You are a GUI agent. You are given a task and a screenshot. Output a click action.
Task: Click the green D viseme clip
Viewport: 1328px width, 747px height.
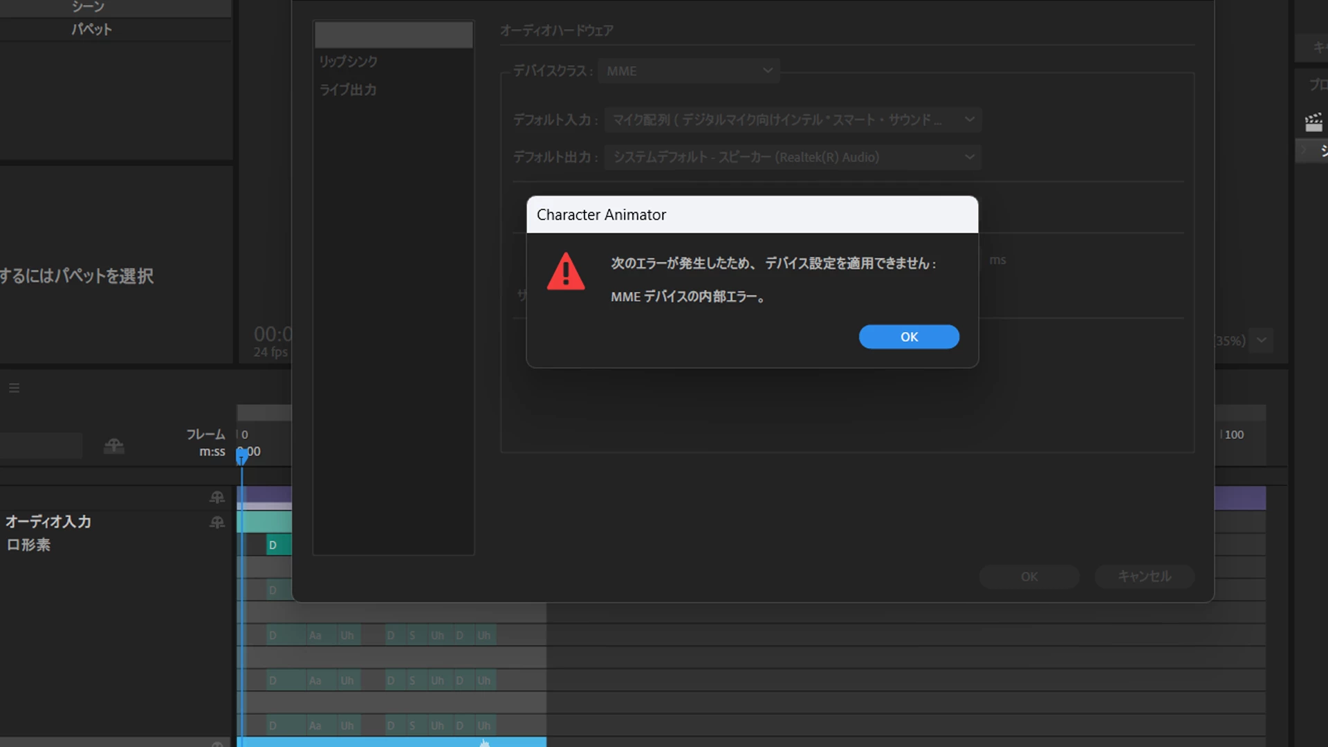point(278,545)
